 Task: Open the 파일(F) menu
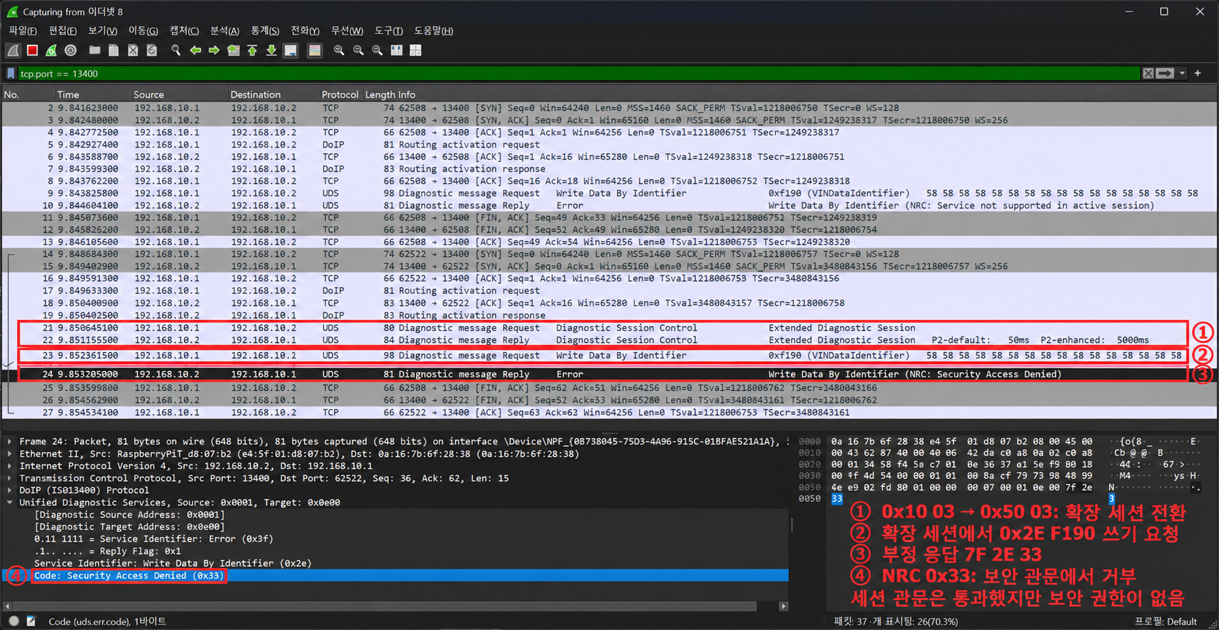pos(22,31)
